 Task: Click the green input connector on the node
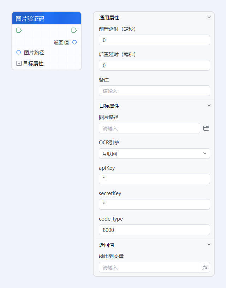tap(19, 30)
